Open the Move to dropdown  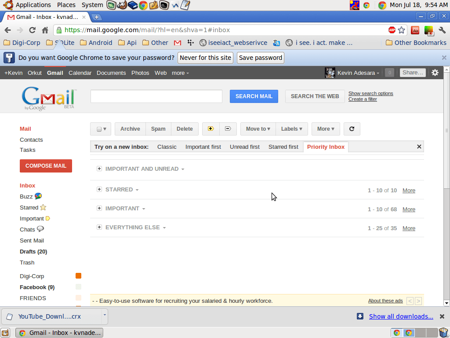pyautogui.click(x=258, y=129)
